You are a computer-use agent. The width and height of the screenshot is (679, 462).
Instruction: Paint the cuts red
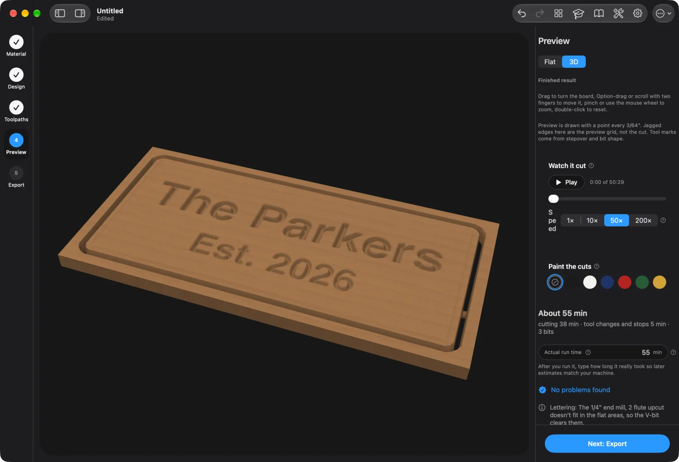tap(625, 282)
